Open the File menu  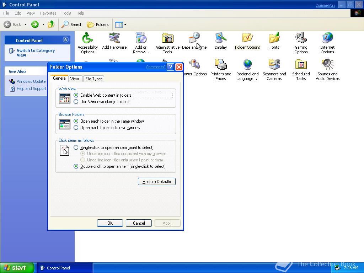coord(6,13)
